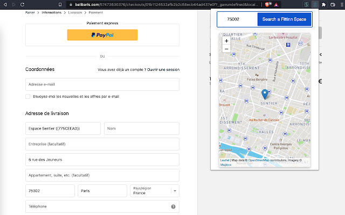Image resolution: width=345 pixels, height=215 pixels.
Task: Focus the city field containing Paris
Action: [x=102, y=191]
